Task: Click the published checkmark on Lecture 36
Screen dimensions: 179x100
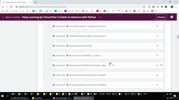Action: tap(53, 56)
